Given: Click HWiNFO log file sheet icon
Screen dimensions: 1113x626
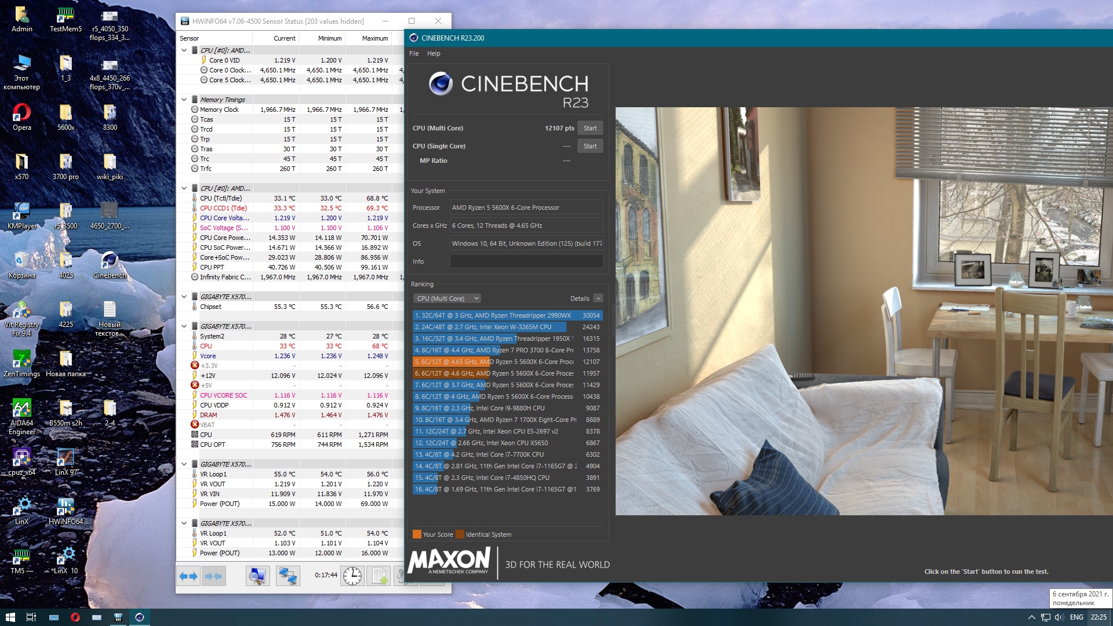Looking at the screenshot, I should (379, 576).
